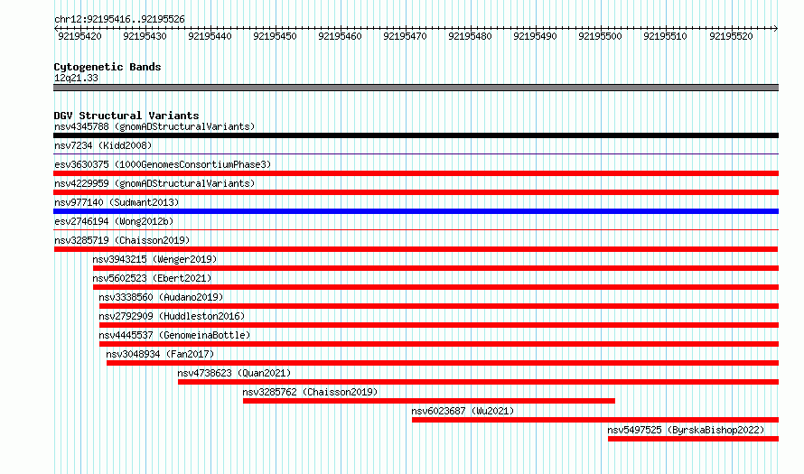This screenshot has width=804, height=474.
Task: Click the red bar under nsv4229959
Action: point(416,192)
